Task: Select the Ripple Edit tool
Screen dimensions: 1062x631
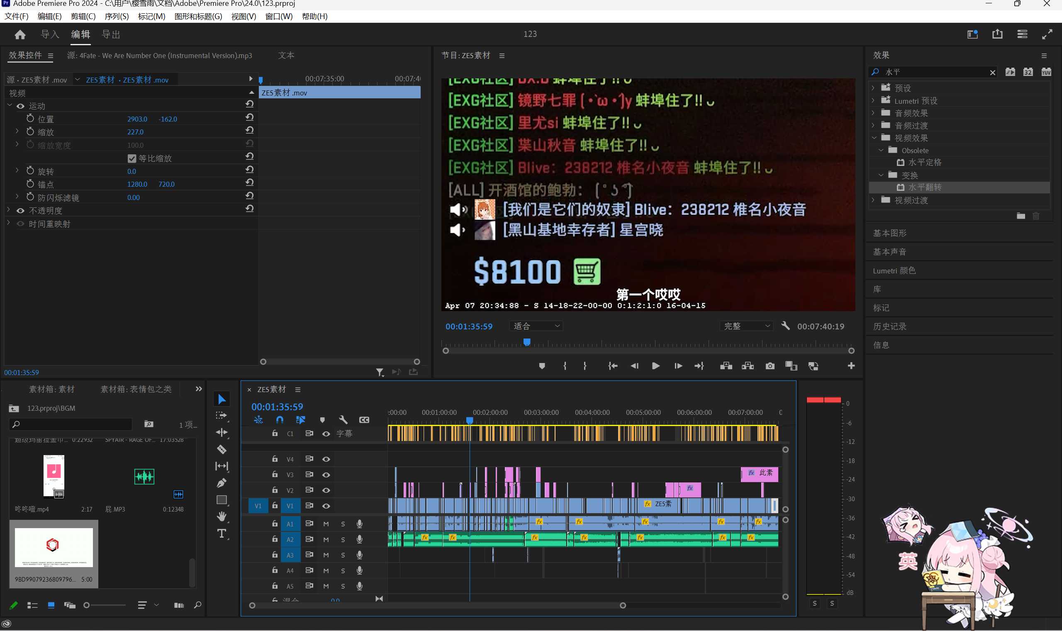Action: [222, 432]
